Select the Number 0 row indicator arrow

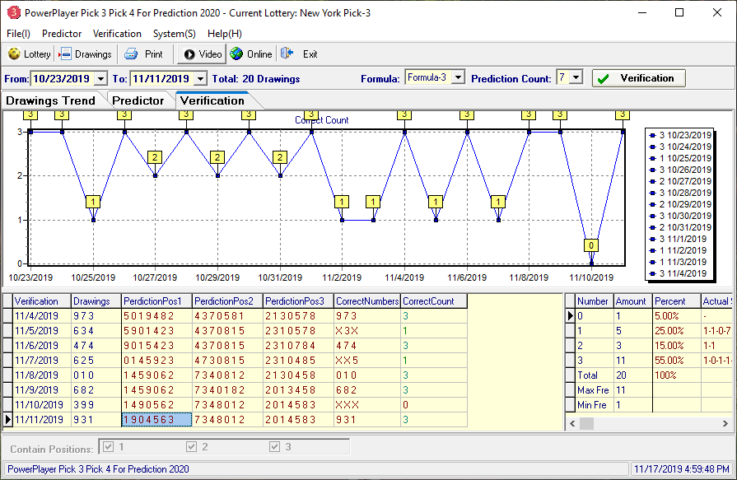click(x=570, y=316)
